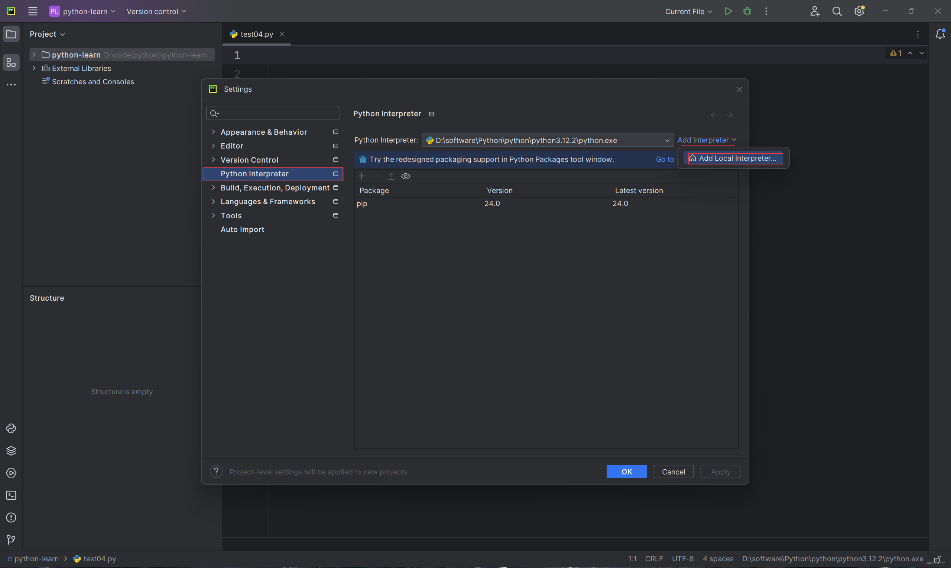Image resolution: width=951 pixels, height=568 pixels.
Task: Click the Go to link in banner
Action: point(665,159)
